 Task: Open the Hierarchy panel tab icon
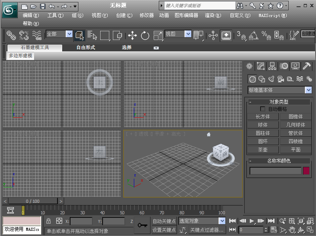click(x=272, y=66)
